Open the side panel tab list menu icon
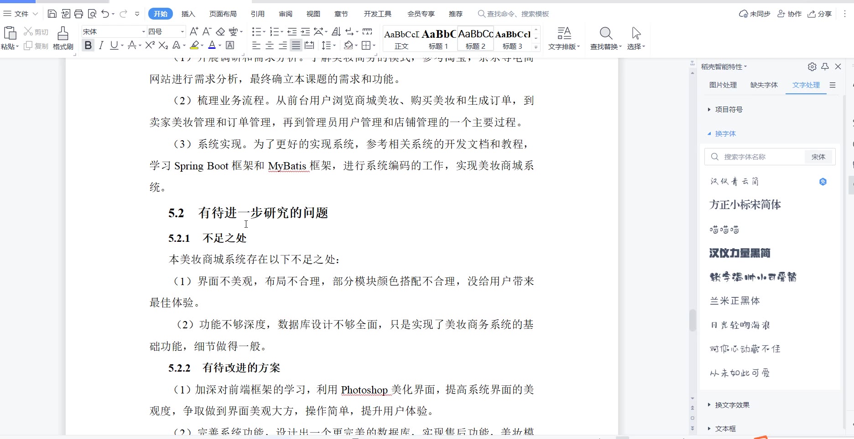The height and width of the screenshot is (439, 854). [x=833, y=85]
